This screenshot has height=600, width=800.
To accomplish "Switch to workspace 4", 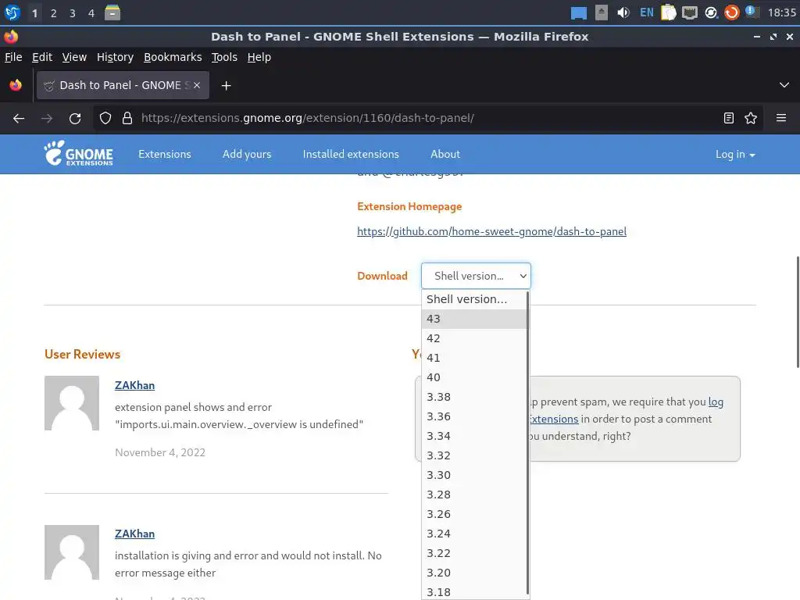I will click(x=91, y=13).
